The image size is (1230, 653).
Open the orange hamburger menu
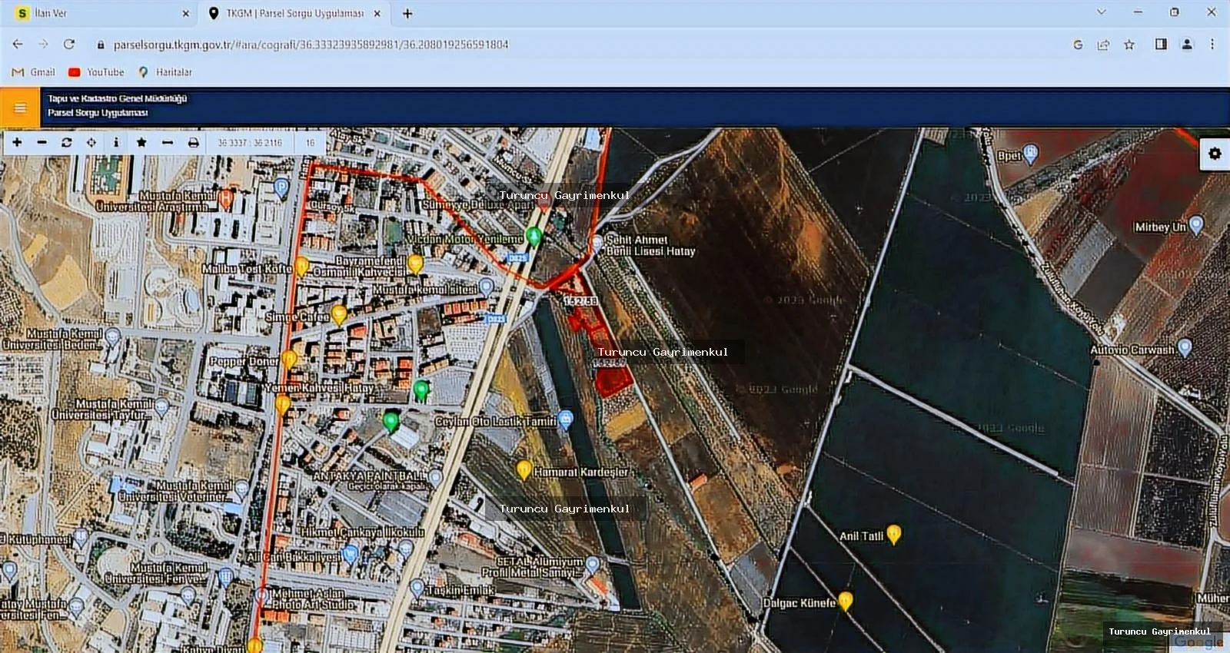pos(20,108)
